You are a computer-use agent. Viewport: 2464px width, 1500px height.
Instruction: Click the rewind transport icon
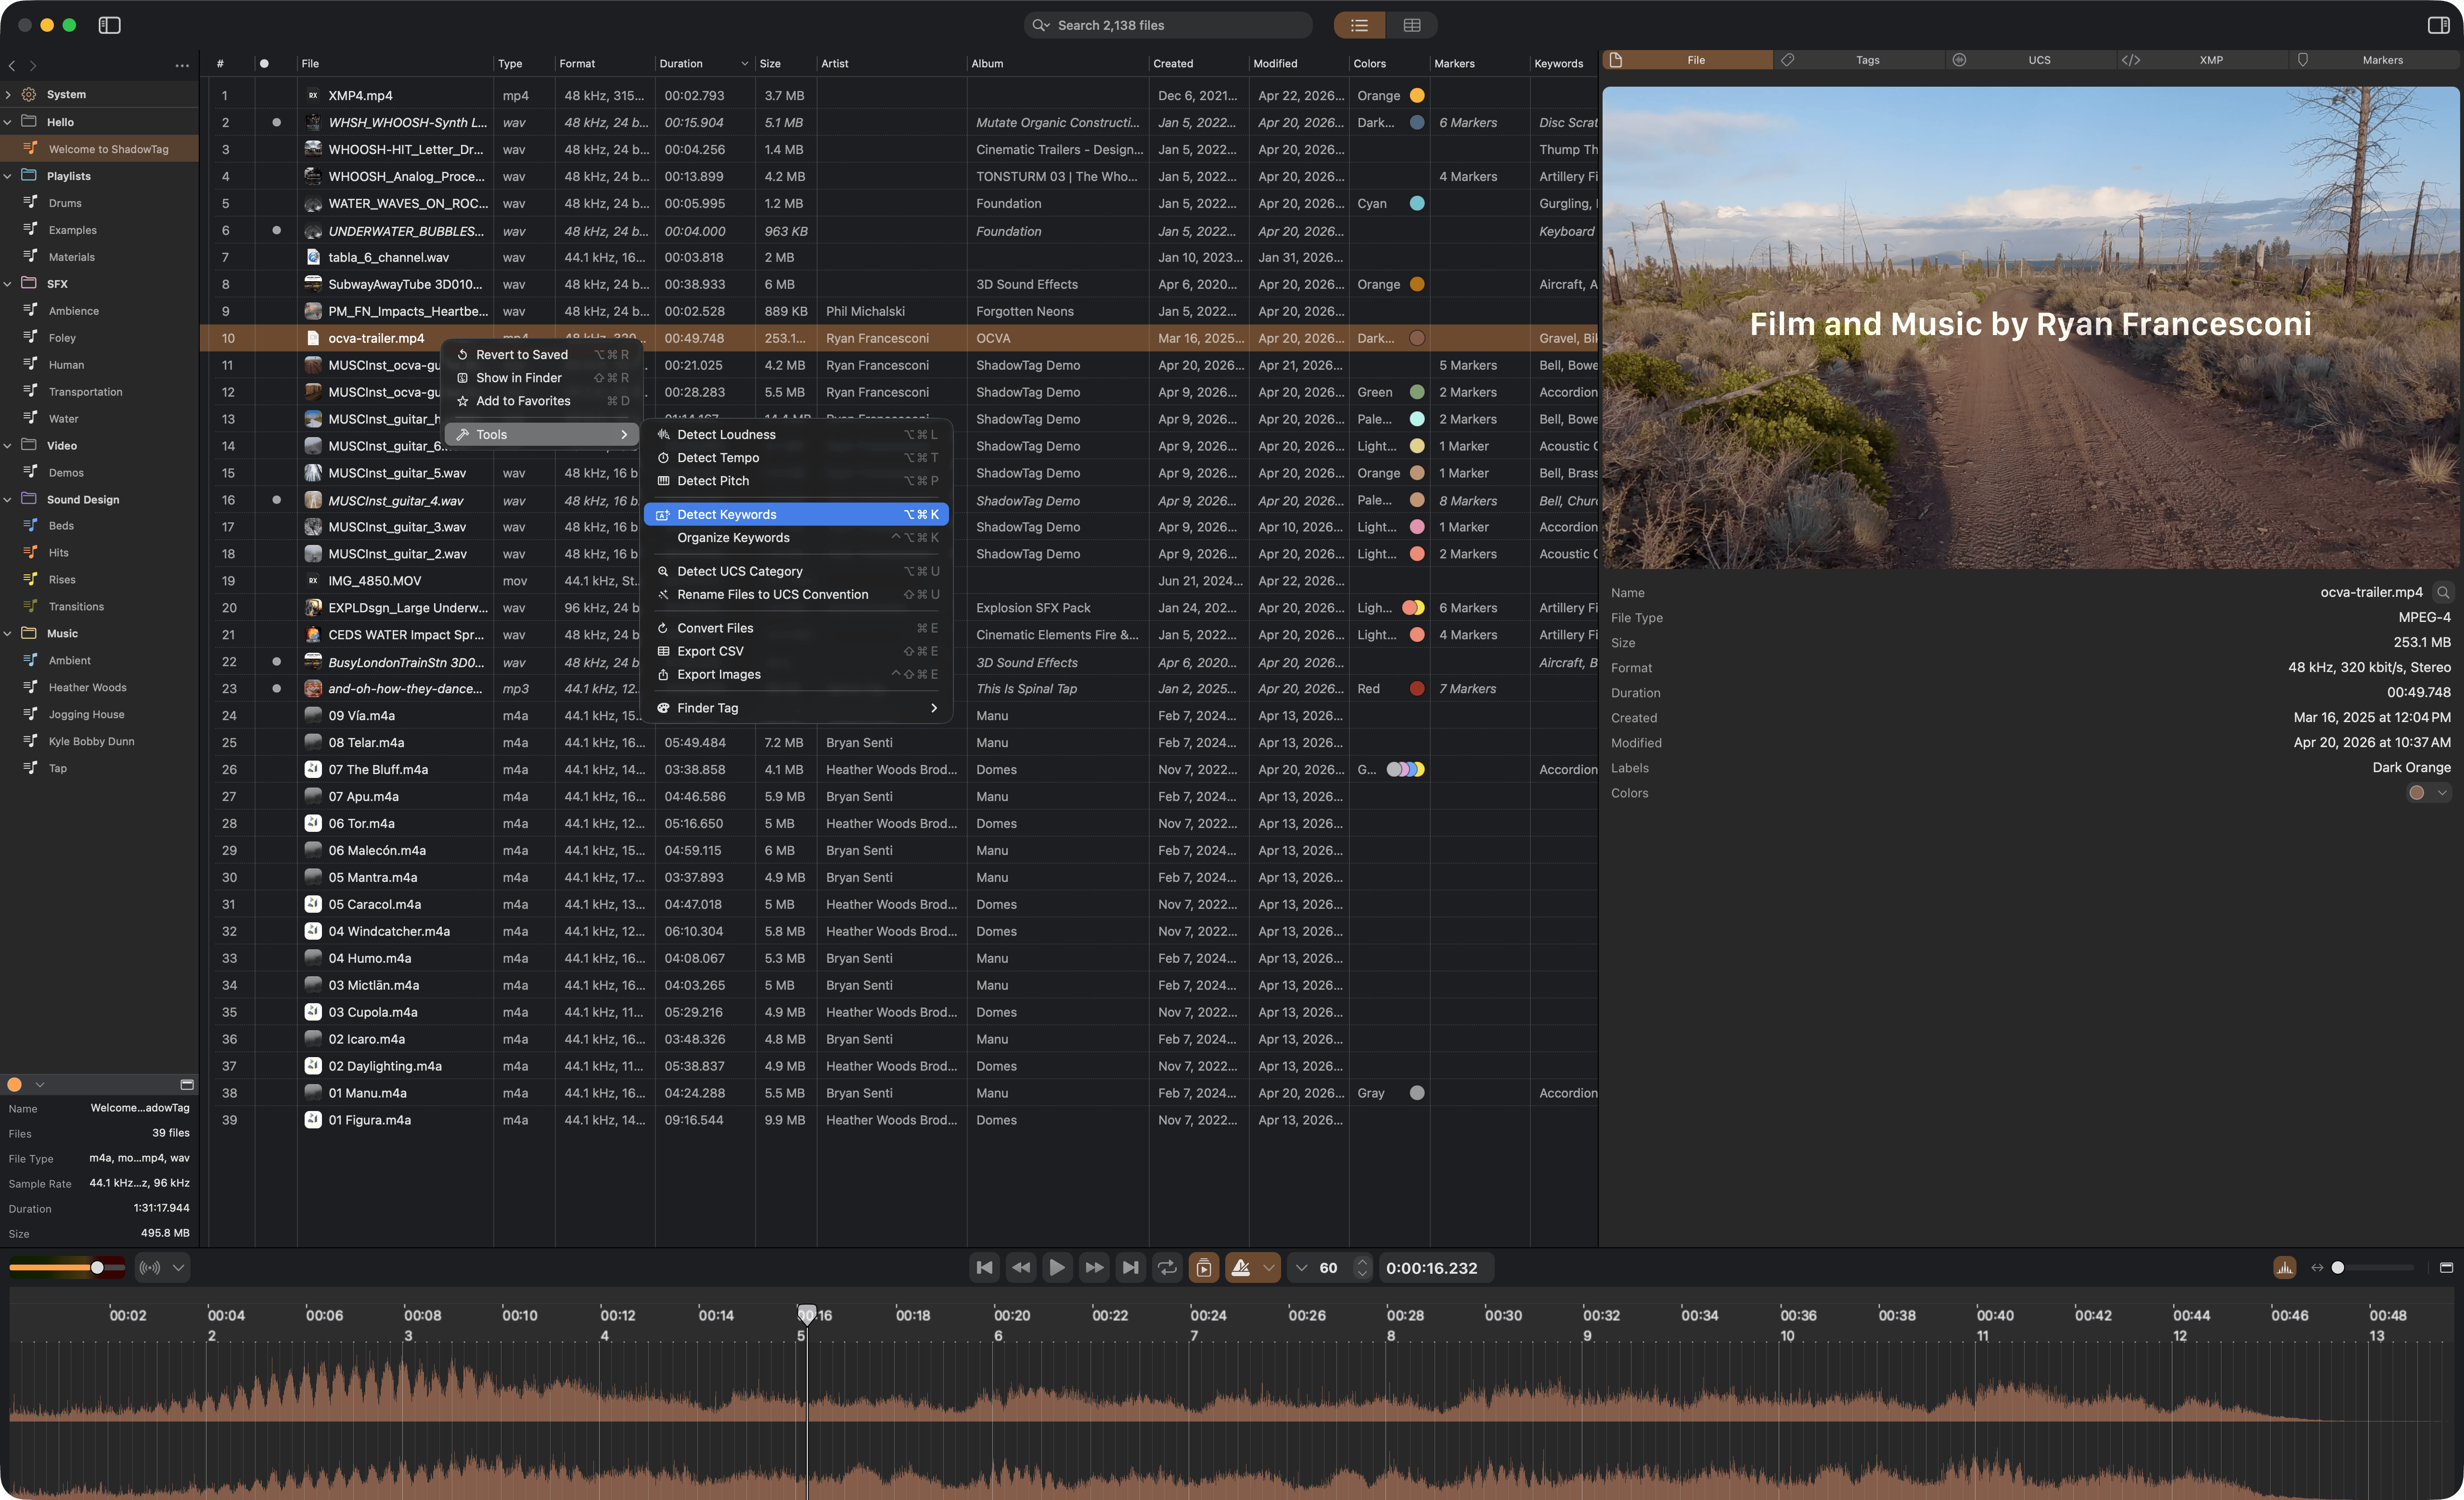[x=1021, y=1268]
